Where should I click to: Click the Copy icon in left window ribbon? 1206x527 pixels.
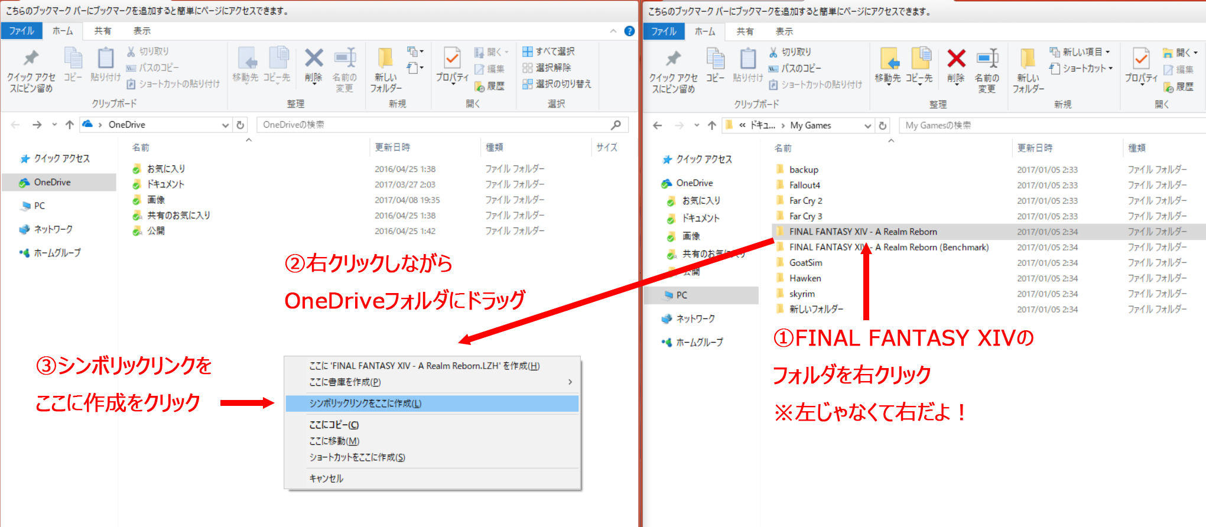[x=73, y=65]
